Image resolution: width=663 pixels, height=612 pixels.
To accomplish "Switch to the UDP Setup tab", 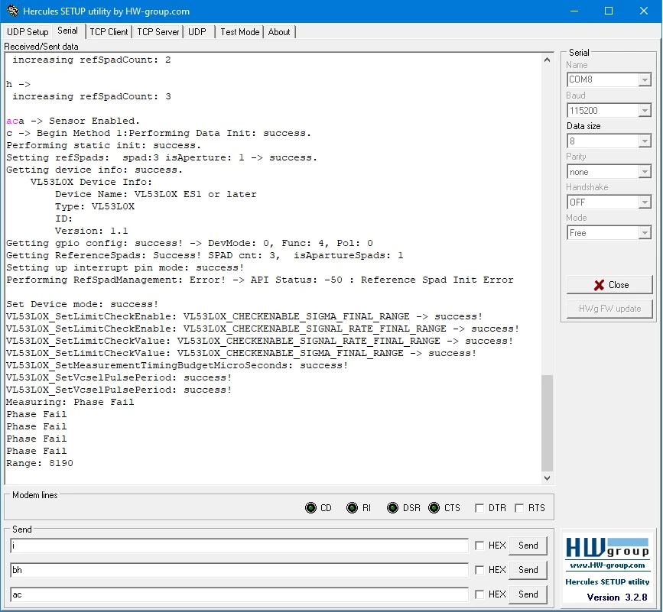I will [x=28, y=31].
